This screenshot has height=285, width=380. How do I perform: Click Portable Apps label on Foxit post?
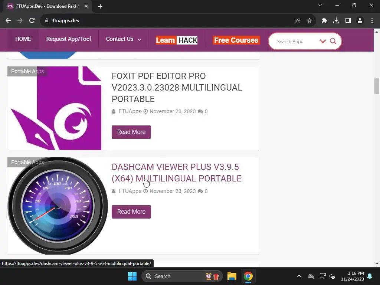(x=27, y=71)
